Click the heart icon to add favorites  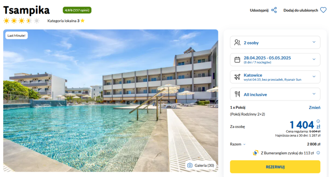[x=323, y=10]
